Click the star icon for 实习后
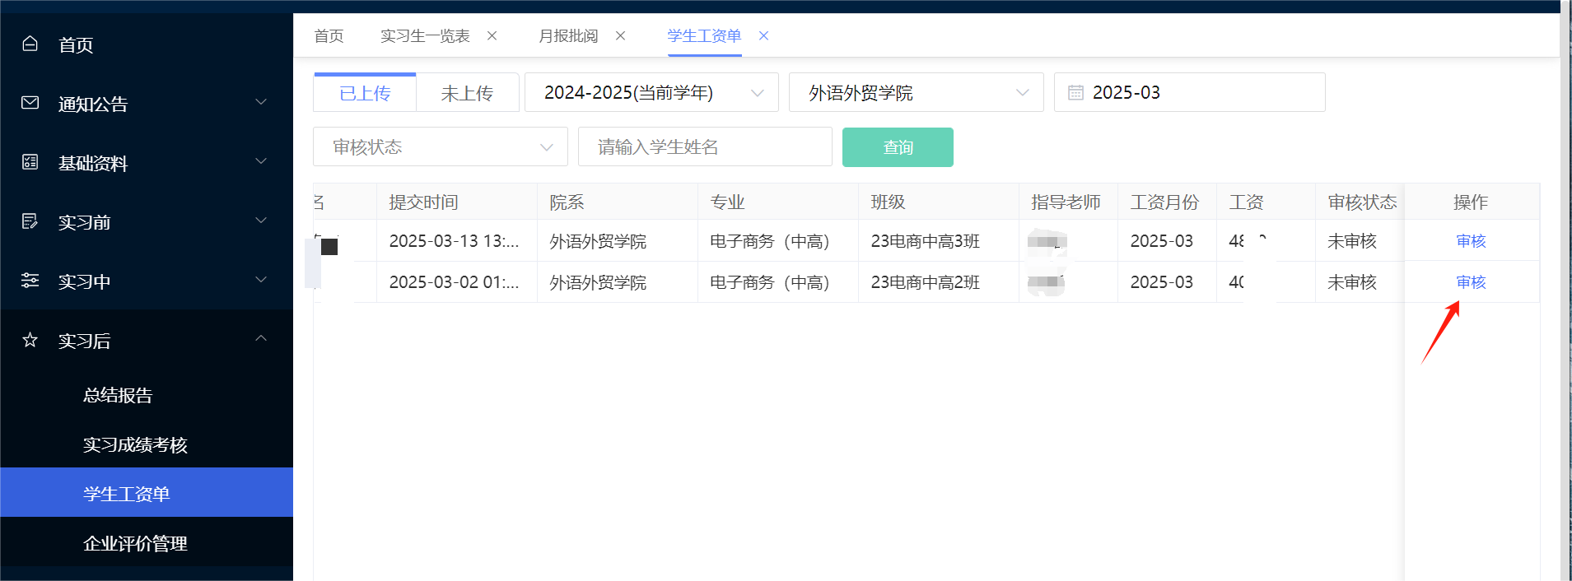Viewport: 1572px width, 581px height. 30,340
